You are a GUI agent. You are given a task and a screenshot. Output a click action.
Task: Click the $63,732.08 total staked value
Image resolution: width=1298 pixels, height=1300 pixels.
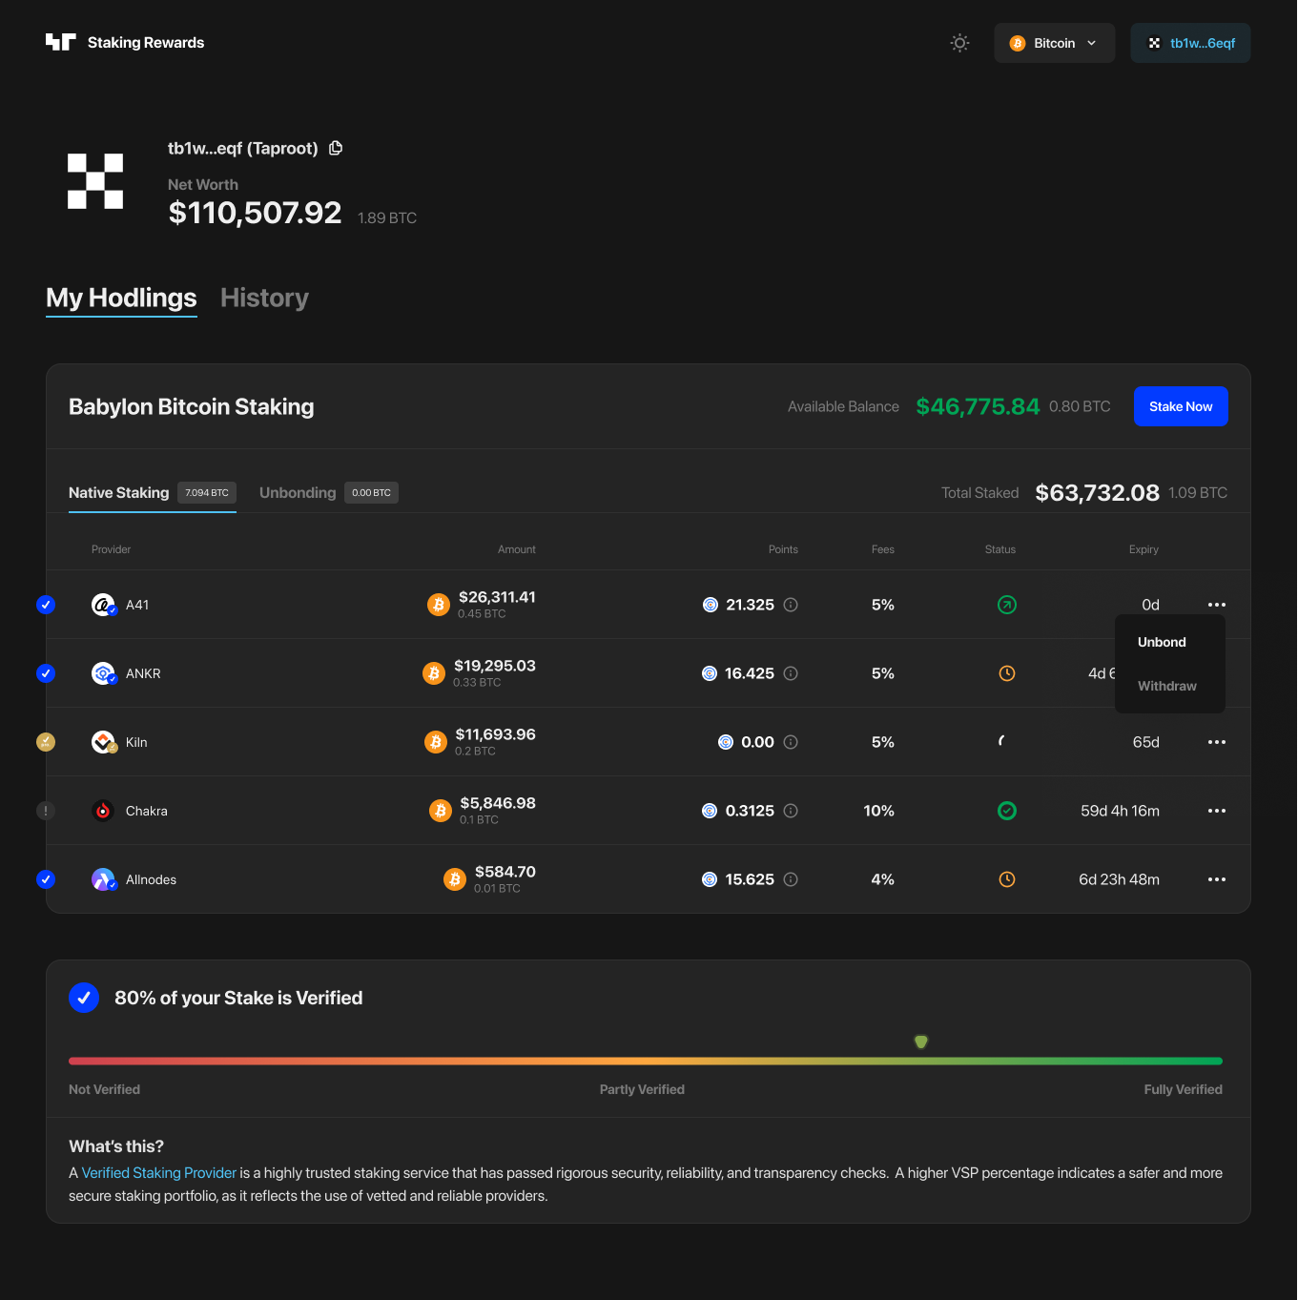(1098, 493)
